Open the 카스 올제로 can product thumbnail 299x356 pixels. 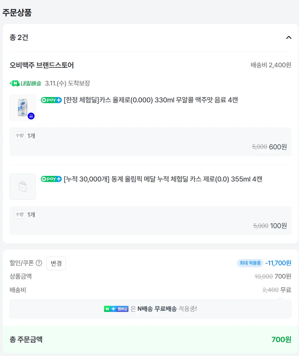tap(23, 108)
